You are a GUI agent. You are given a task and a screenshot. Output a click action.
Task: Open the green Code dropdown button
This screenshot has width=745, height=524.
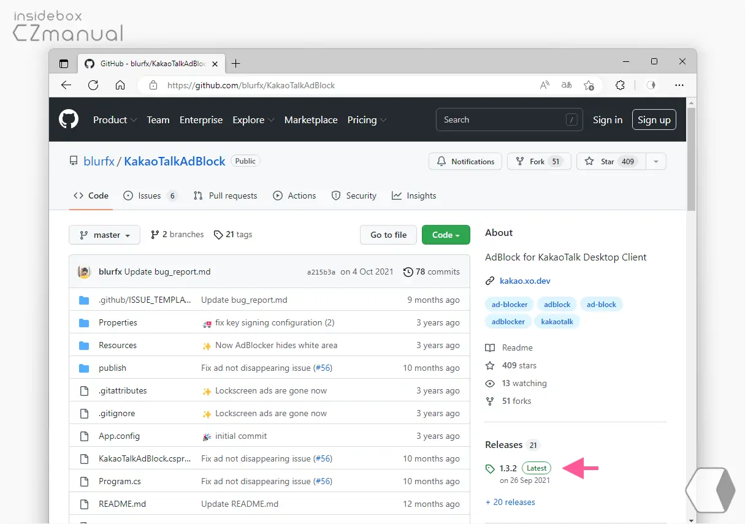click(446, 235)
